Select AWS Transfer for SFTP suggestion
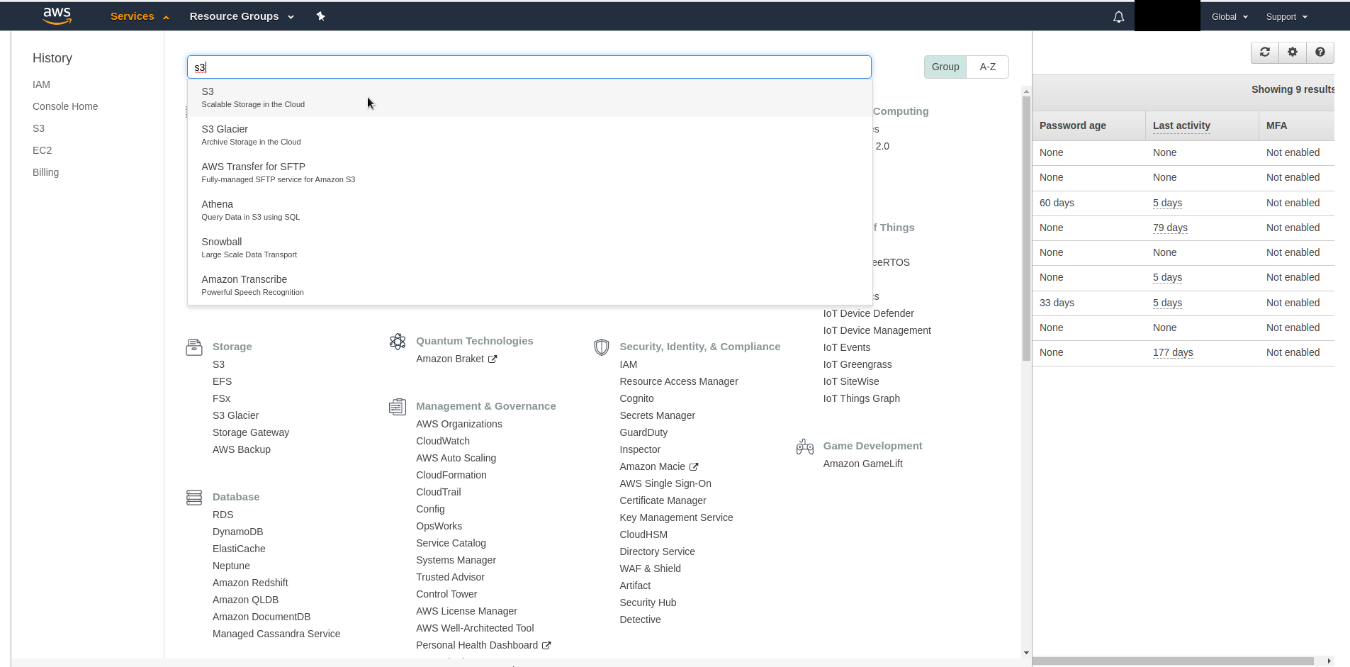Viewport: 1350px width, 667px height. click(529, 173)
